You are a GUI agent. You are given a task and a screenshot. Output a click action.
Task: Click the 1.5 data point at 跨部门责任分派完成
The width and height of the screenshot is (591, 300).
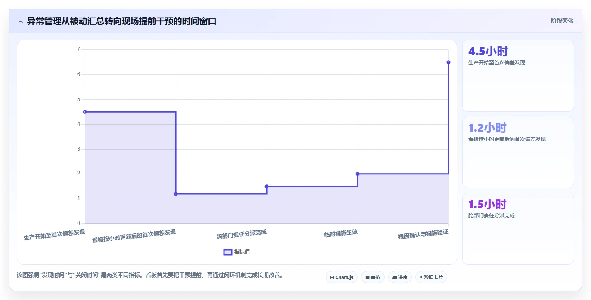(x=267, y=186)
